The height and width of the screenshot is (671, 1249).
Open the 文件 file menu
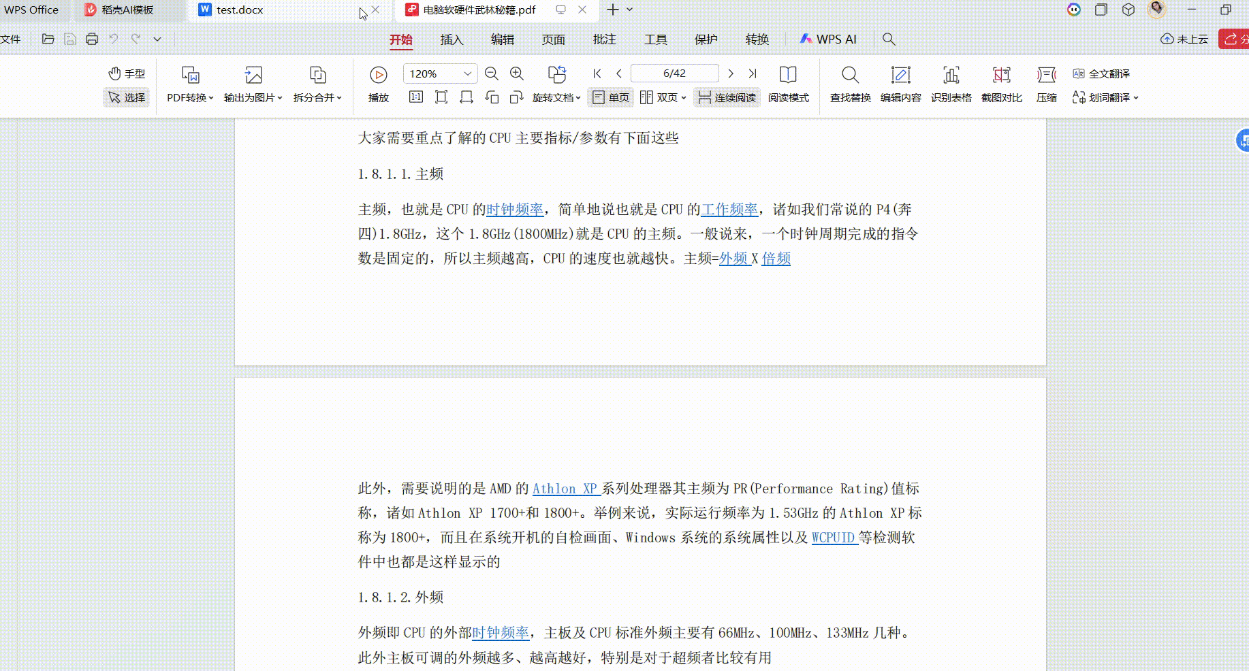pos(11,39)
